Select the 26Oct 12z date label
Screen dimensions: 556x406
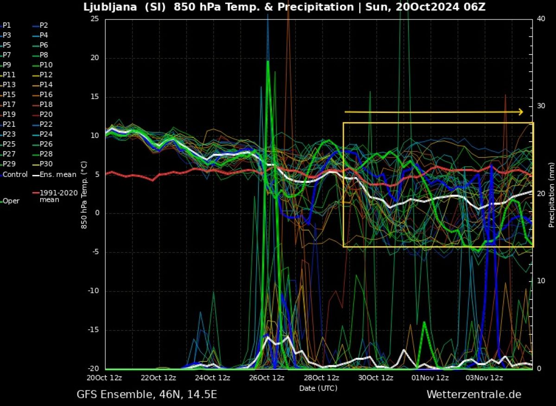click(266, 377)
